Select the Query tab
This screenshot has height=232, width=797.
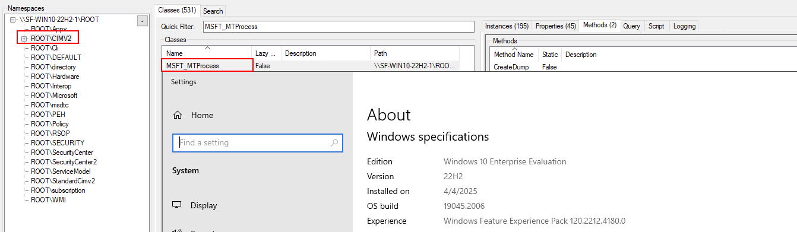631,26
